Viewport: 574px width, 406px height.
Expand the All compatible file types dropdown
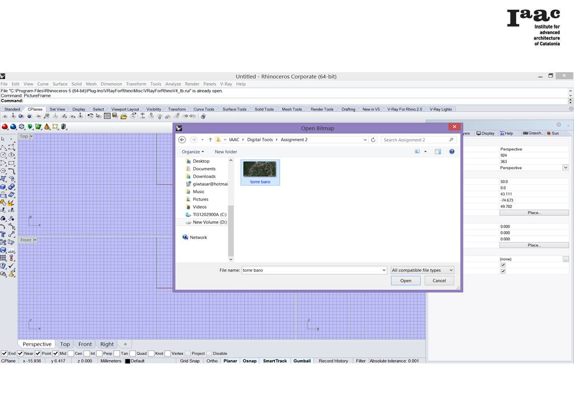pyautogui.click(x=422, y=270)
